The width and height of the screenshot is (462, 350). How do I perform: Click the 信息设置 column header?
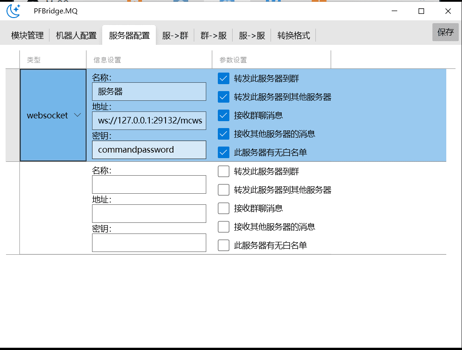coord(149,60)
